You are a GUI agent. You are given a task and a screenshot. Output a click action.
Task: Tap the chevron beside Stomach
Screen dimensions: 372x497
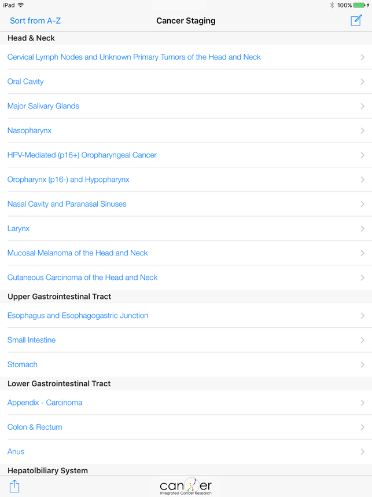tap(362, 365)
